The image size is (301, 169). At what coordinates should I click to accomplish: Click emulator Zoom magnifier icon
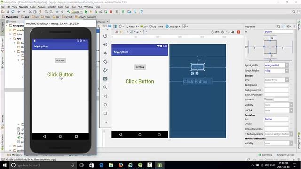point(105,87)
